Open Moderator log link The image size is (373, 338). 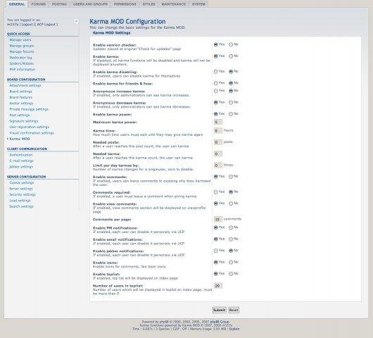coord(20,58)
